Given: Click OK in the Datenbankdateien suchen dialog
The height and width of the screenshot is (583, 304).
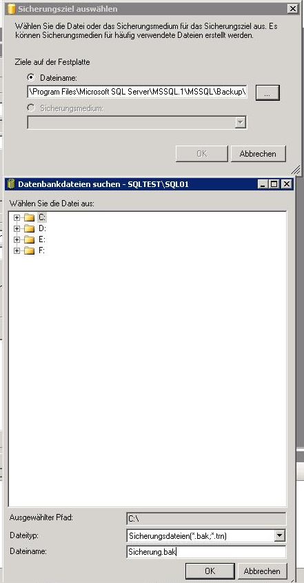Looking at the screenshot, I should tap(210, 571).
